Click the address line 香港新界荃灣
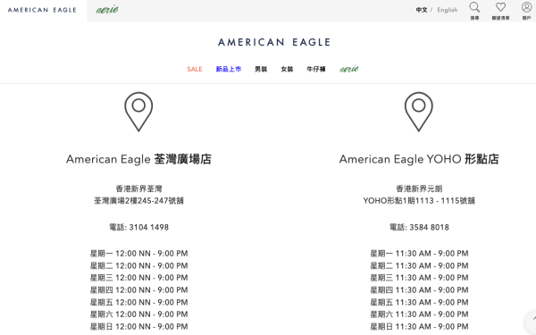 (138, 188)
